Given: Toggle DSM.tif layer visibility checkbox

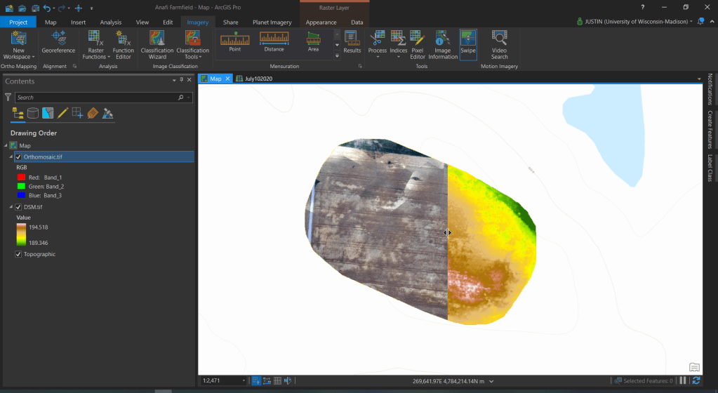Looking at the screenshot, I should 18,207.
